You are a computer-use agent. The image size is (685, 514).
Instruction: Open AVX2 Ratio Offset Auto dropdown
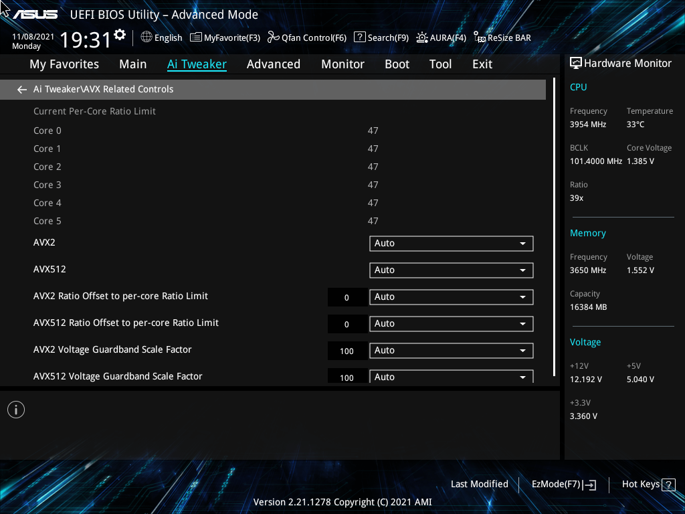point(452,297)
